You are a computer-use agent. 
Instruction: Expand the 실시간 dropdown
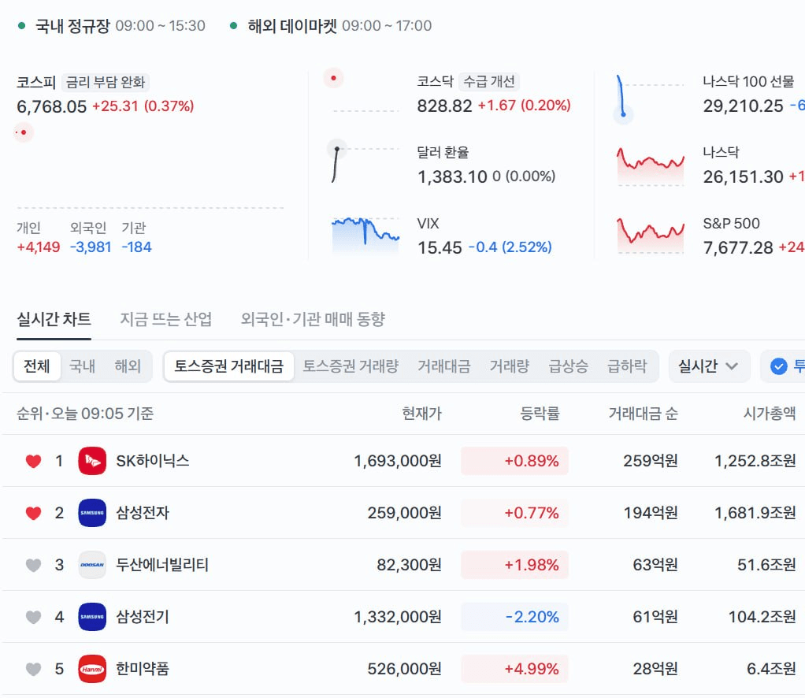708,366
